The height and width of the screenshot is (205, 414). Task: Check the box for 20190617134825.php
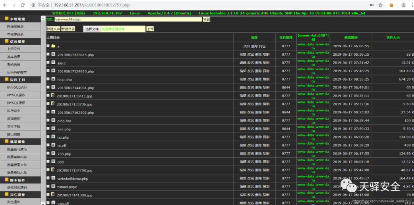coord(48,71)
